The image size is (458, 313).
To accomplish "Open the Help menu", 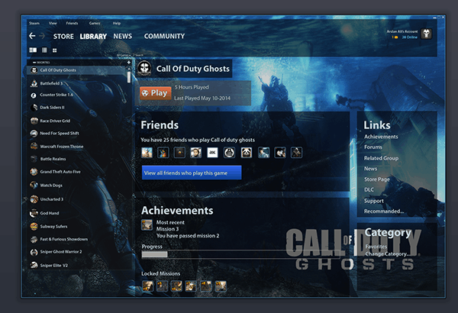I will click(117, 23).
